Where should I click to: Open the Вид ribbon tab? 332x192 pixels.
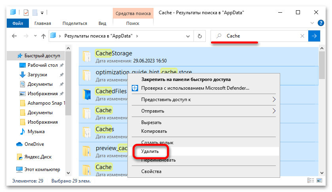tap(102, 24)
